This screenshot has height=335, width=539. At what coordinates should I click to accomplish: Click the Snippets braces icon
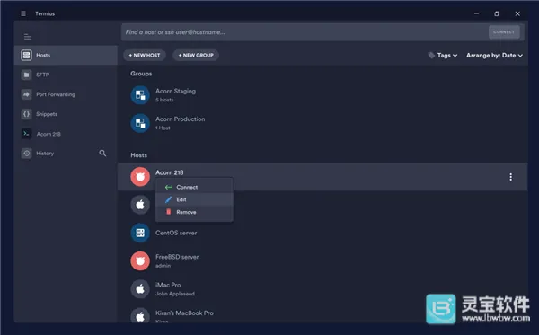point(26,114)
